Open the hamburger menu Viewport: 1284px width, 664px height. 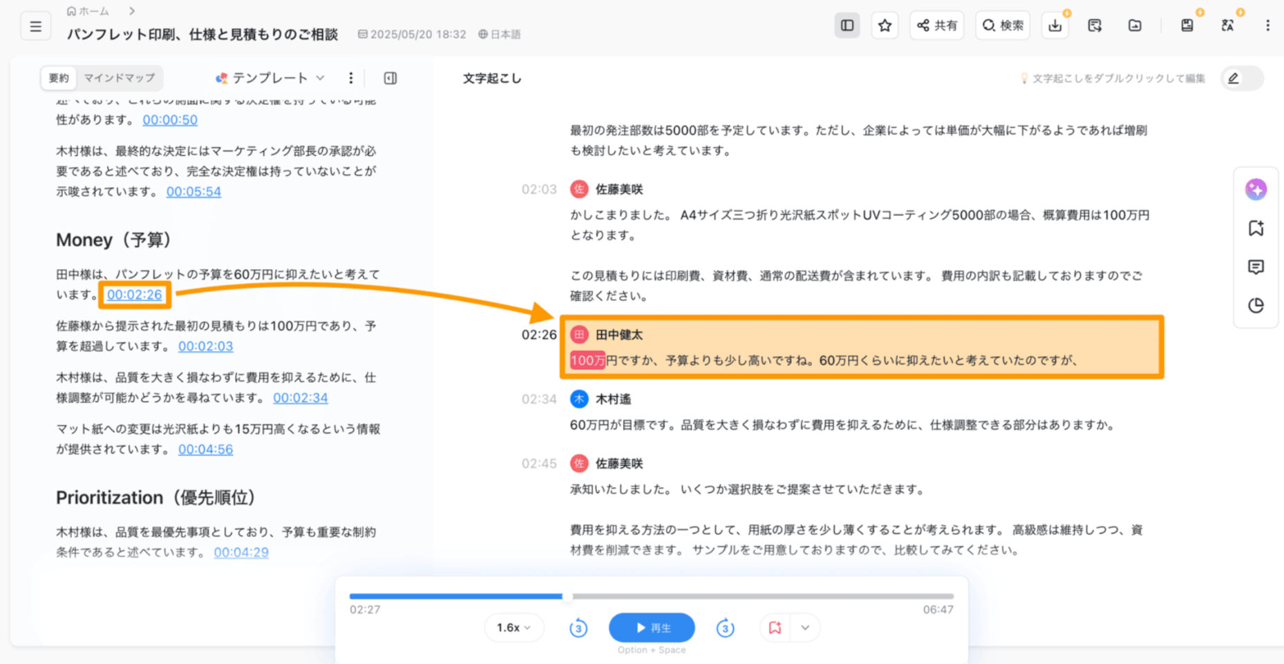35,27
